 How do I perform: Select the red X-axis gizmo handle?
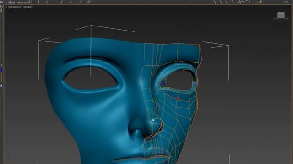point(177,99)
